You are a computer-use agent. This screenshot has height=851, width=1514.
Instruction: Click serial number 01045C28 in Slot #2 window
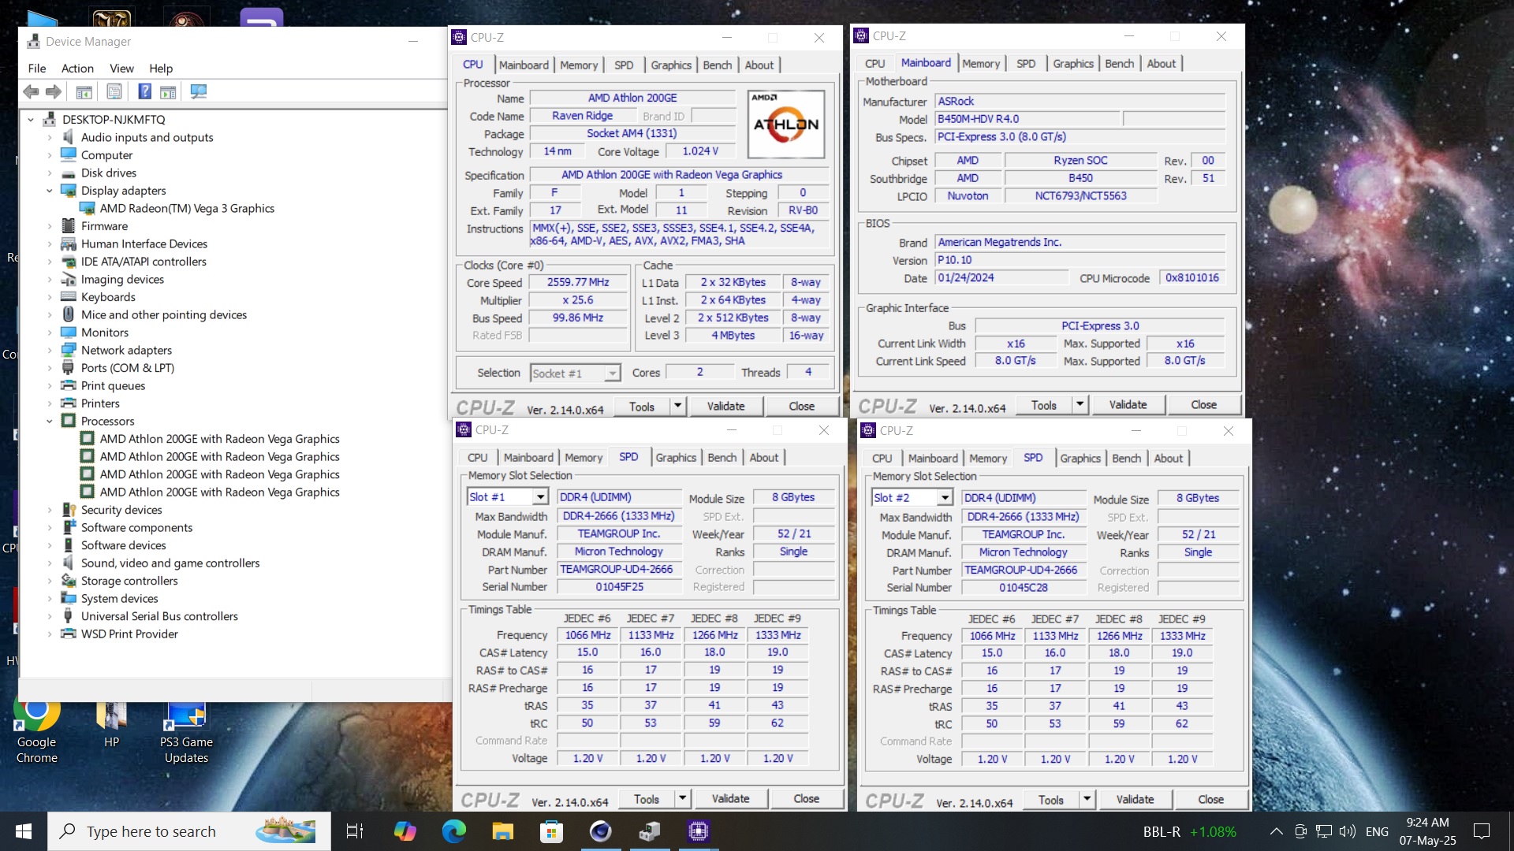1024,588
